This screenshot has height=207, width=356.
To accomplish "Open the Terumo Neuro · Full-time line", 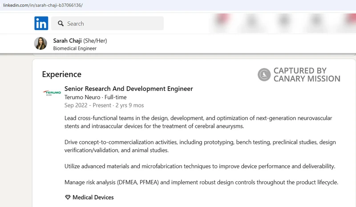I will [95, 97].
